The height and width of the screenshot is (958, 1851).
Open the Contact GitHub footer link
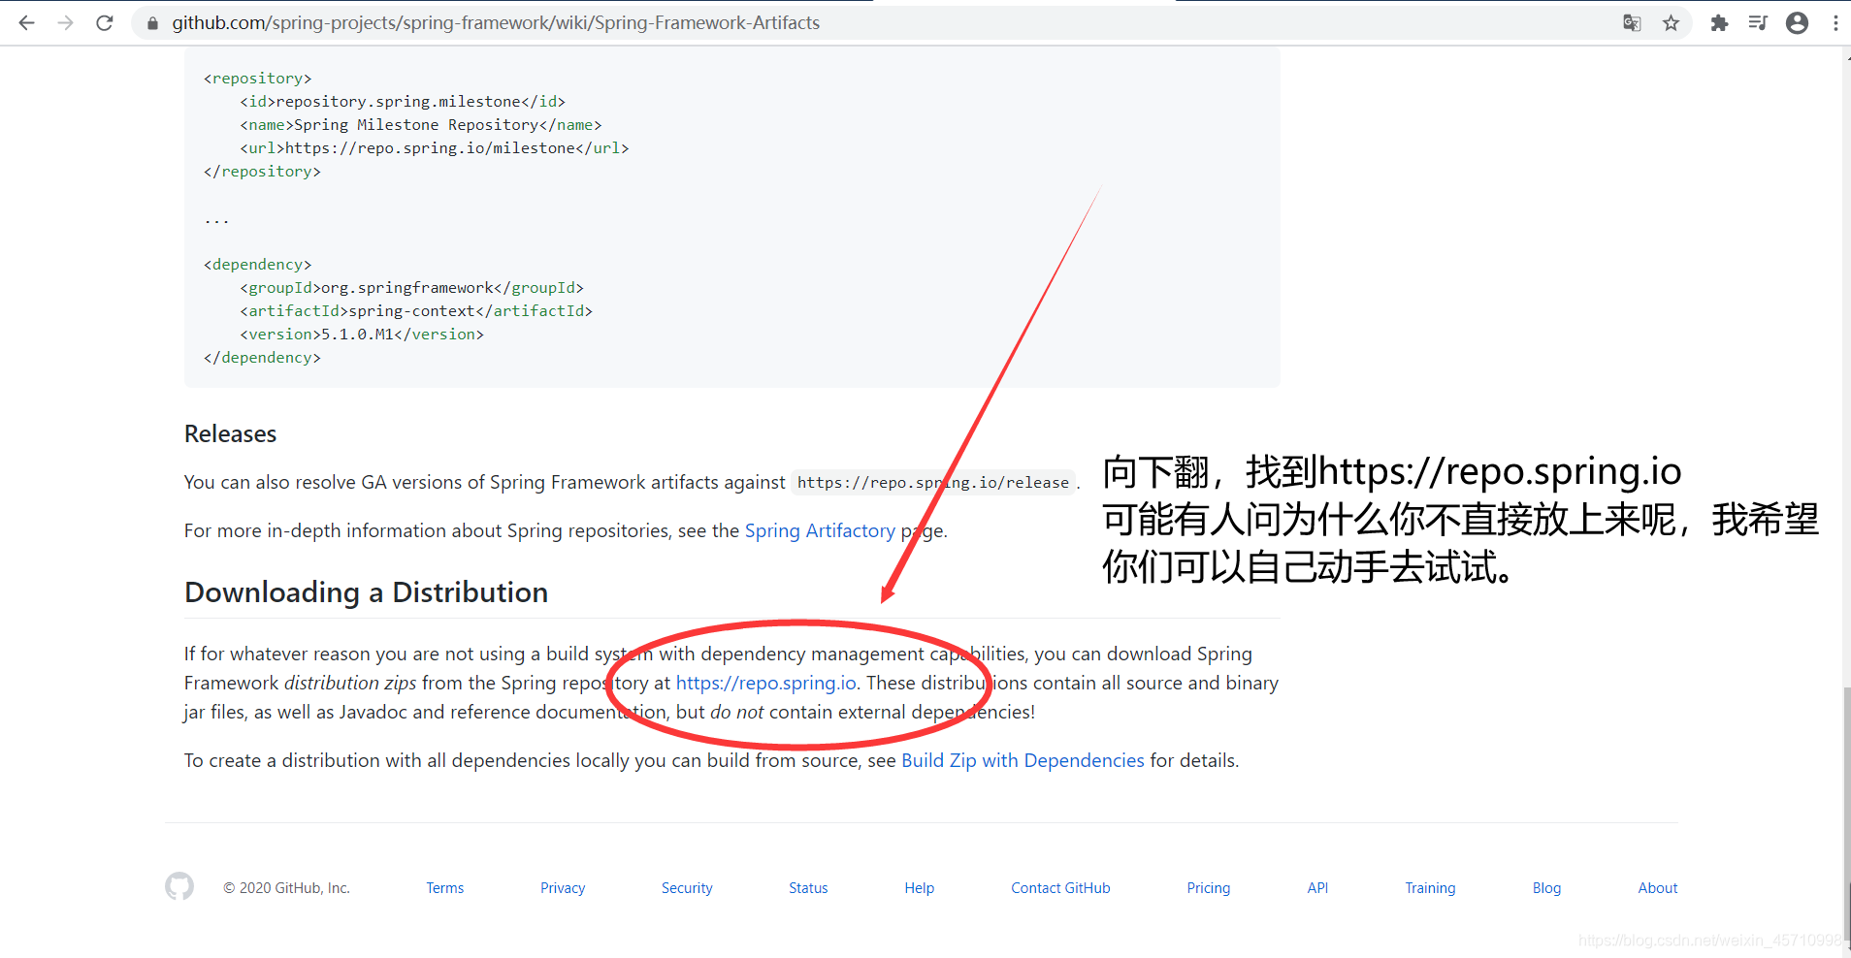1060,887
